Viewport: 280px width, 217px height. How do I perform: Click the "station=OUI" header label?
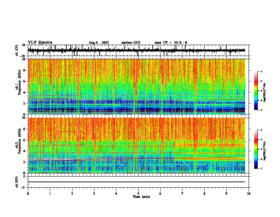coord(131,43)
